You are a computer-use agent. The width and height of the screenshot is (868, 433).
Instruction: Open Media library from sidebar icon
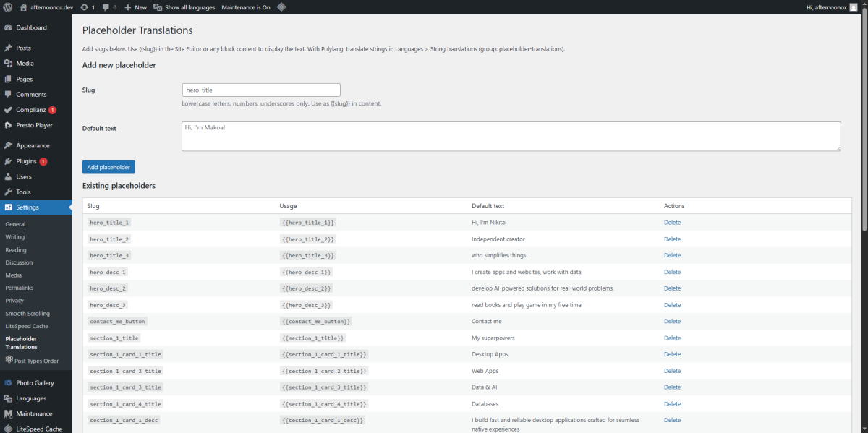(8, 64)
